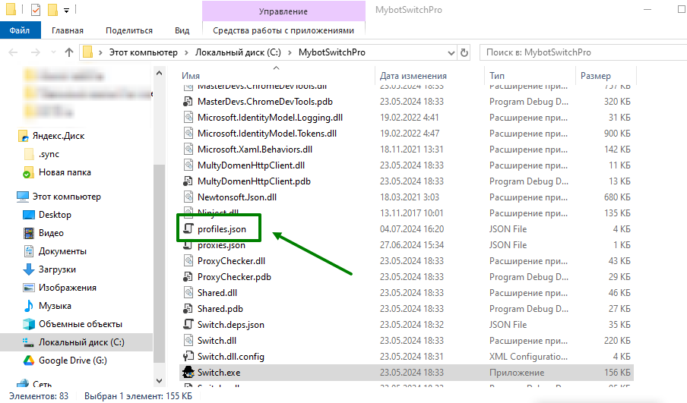Click the Microsoft.Xaml.Behaviors.dll file icon
Screen dimensions: 687x403
[x=188, y=150]
